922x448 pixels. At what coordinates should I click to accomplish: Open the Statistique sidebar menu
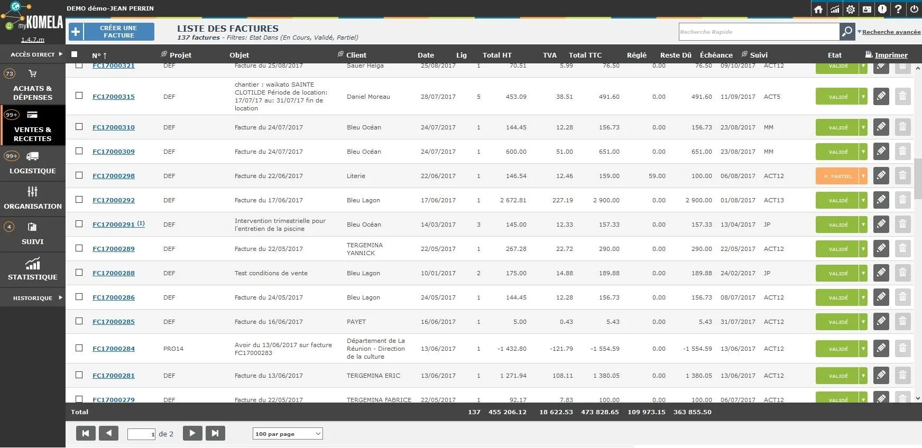tap(33, 269)
